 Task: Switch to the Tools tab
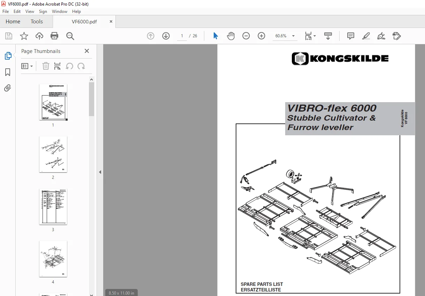(x=37, y=21)
